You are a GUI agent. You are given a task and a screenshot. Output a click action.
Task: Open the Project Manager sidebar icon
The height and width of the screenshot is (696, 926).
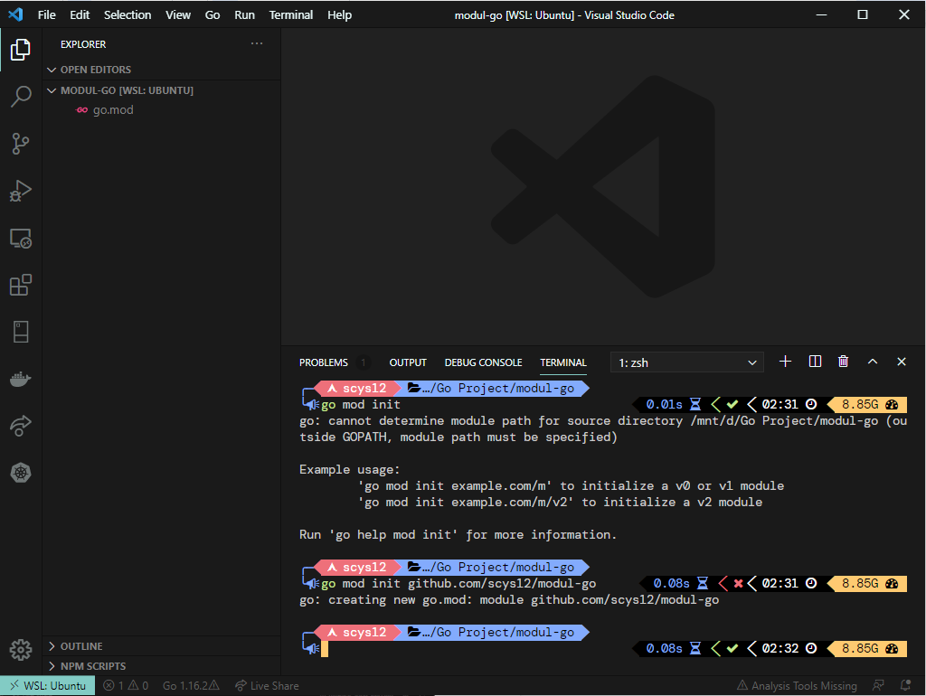[21, 332]
